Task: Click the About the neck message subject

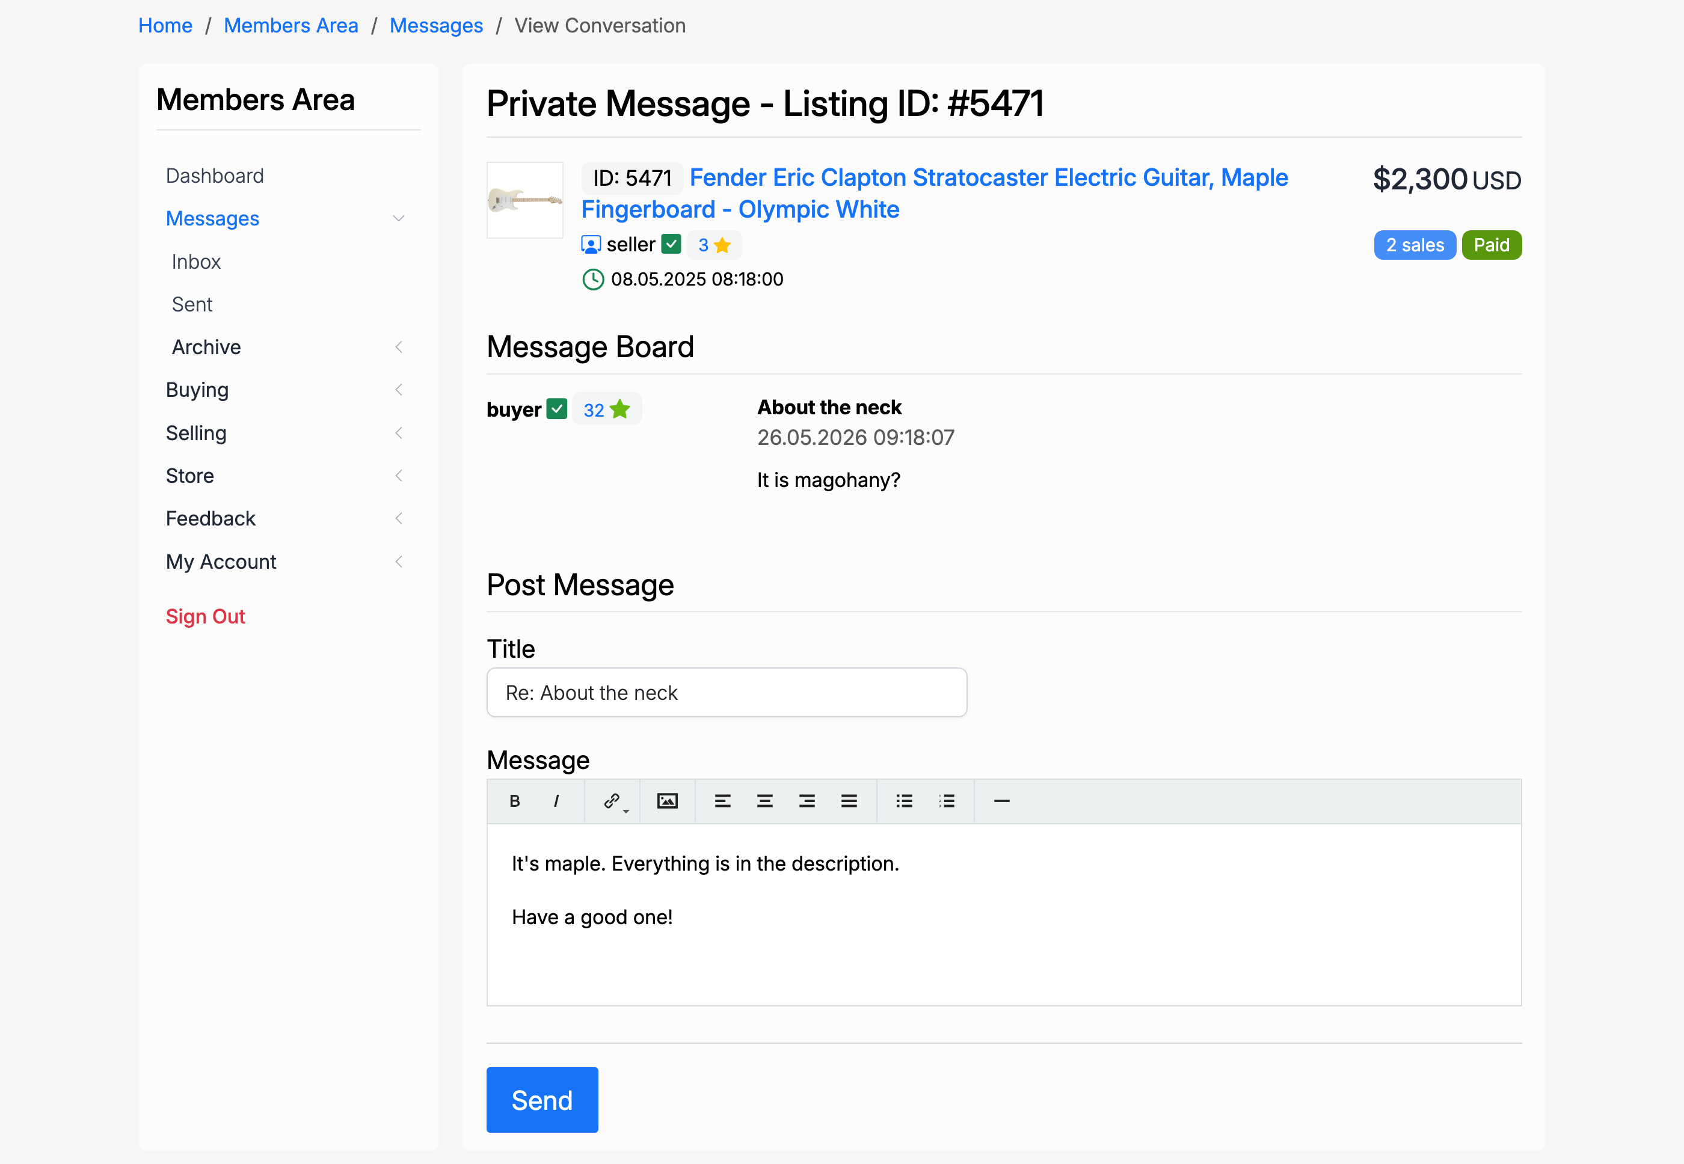Action: tap(829, 407)
